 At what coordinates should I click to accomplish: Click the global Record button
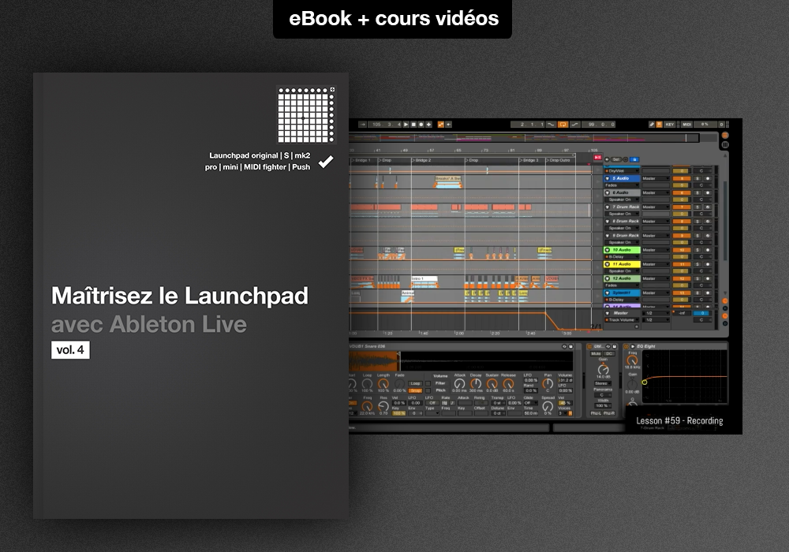tap(421, 125)
